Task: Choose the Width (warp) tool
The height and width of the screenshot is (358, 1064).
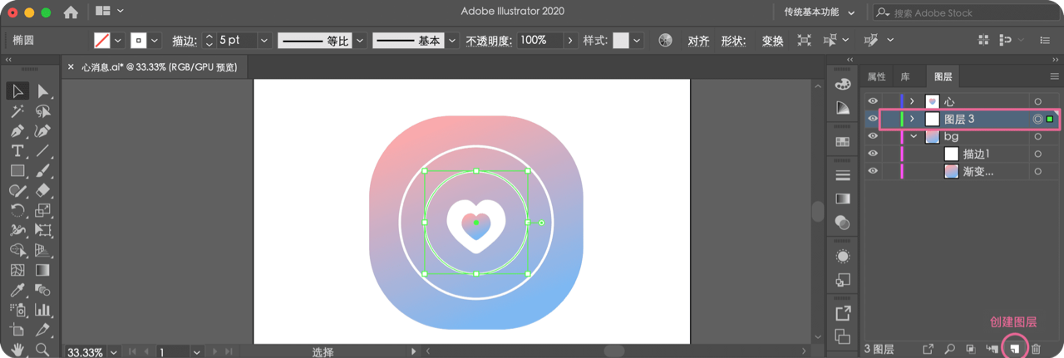Action: (x=17, y=230)
